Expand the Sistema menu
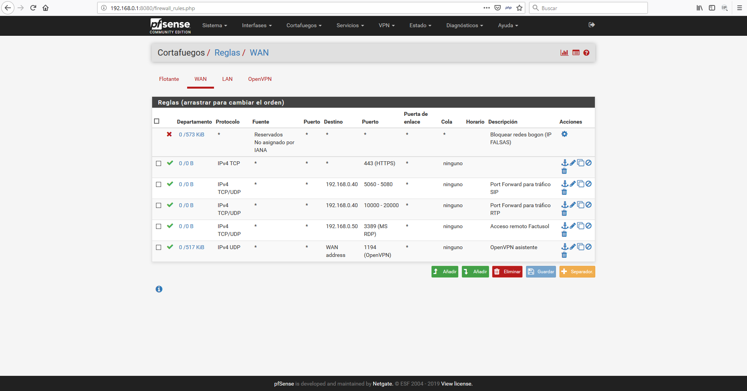 (x=214, y=25)
